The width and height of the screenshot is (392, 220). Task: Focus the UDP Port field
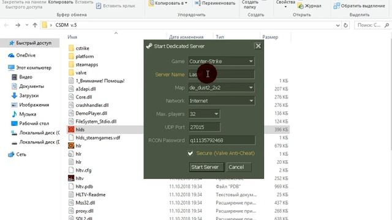coord(205,127)
